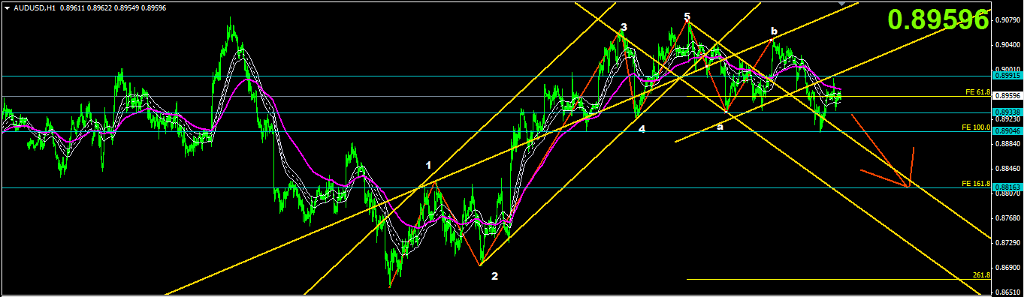Select the cyan 0.88163 price level tag

pos(1007,187)
